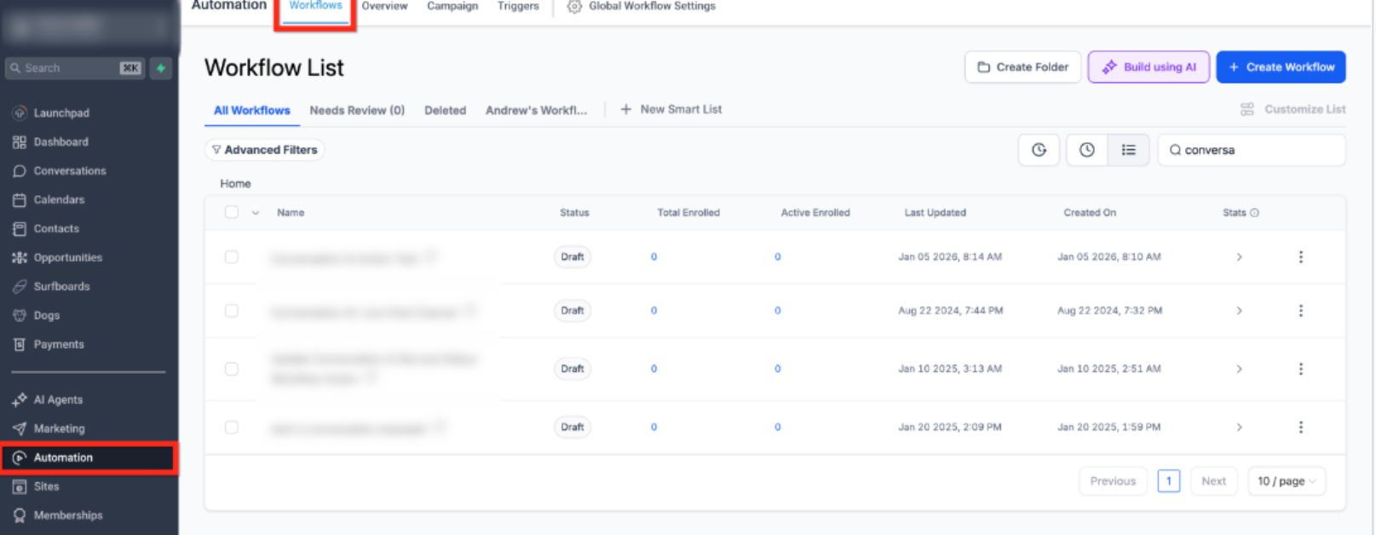The image size is (1376, 535).
Task: Click the workflow search box containing 'conversa'
Action: point(1252,150)
